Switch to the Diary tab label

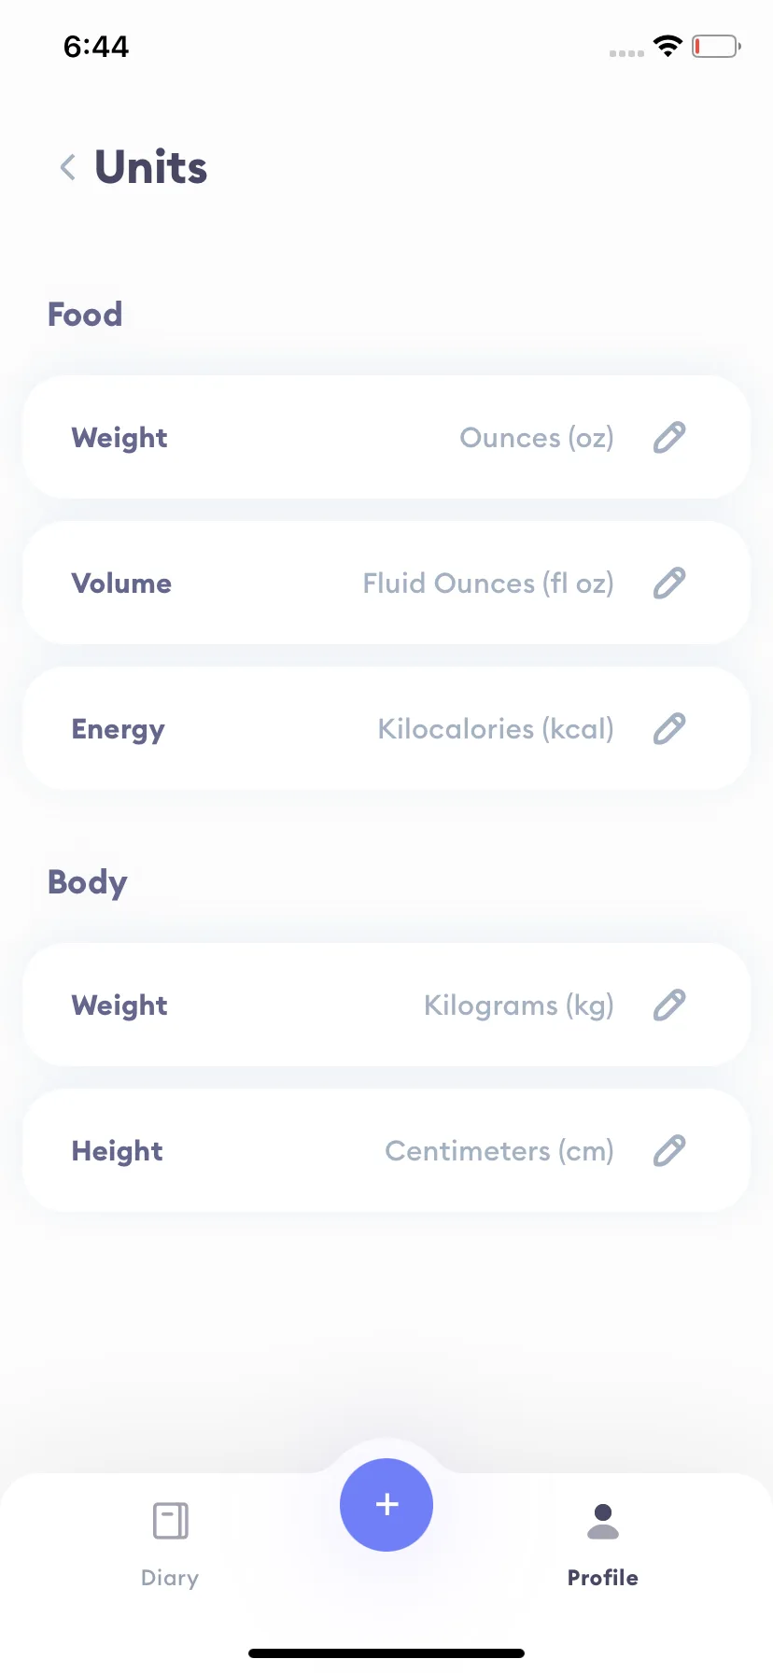click(x=170, y=1578)
